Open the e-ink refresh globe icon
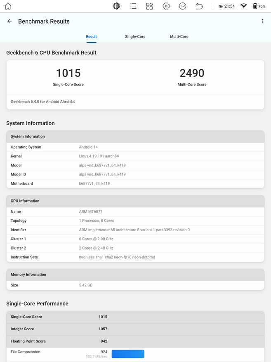The image size is (271, 362). coord(117,6)
